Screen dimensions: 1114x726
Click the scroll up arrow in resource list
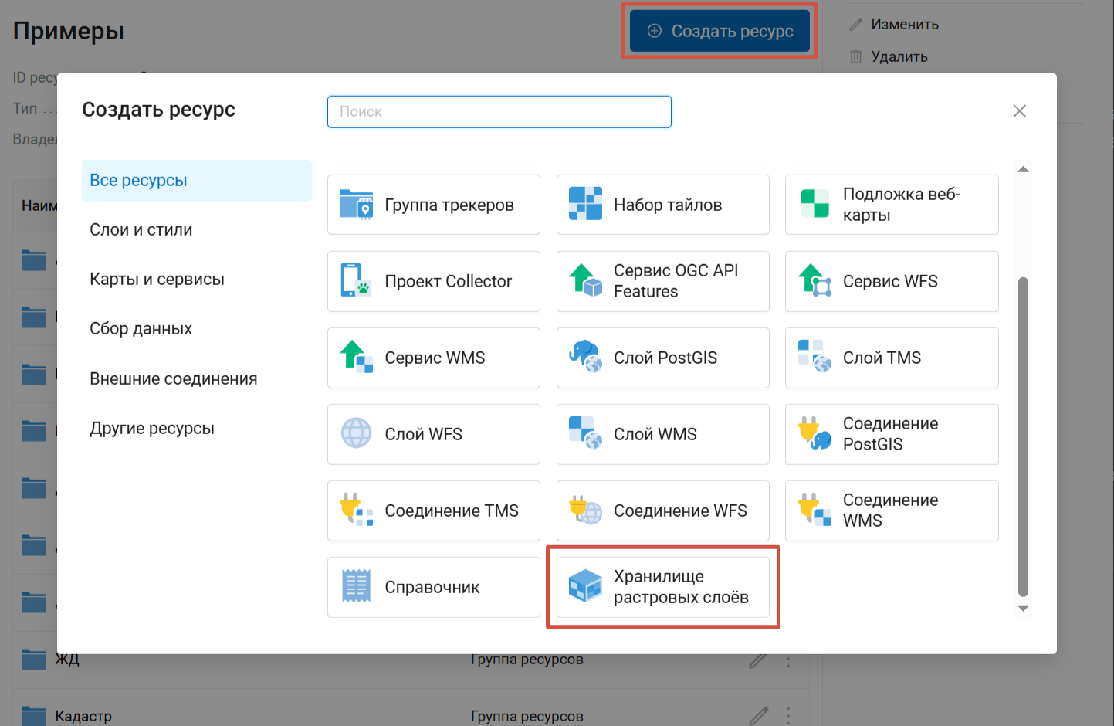tap(1023, 169)
